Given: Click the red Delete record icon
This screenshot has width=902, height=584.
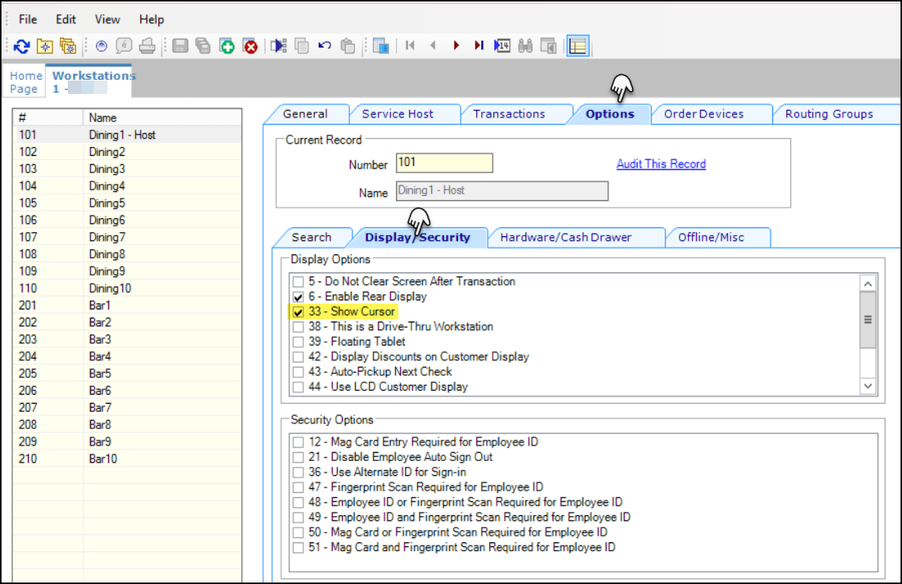Looking at the screenshot, I should (251, 46).
